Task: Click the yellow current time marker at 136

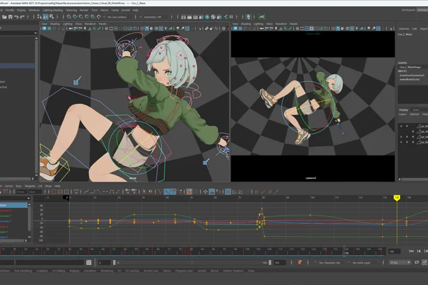Action: pyautogui.click(x=396, y=198)
